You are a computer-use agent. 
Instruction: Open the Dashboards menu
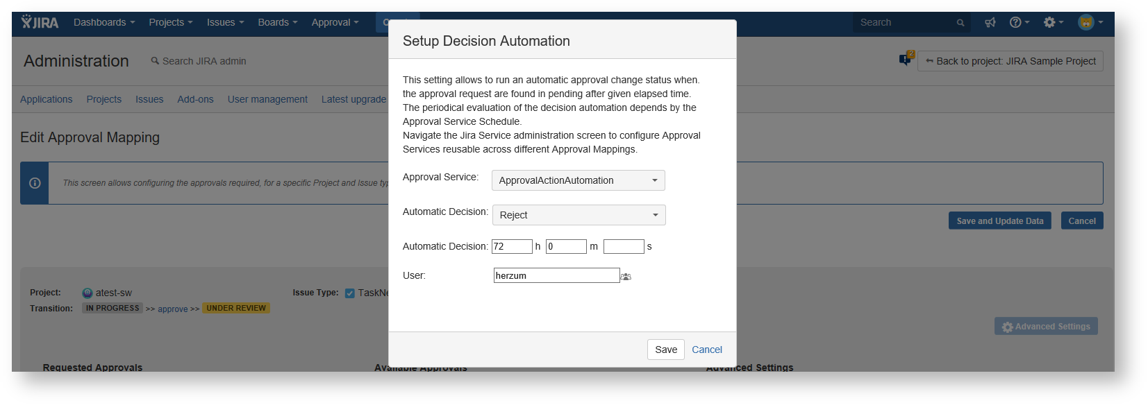[104, 22]
